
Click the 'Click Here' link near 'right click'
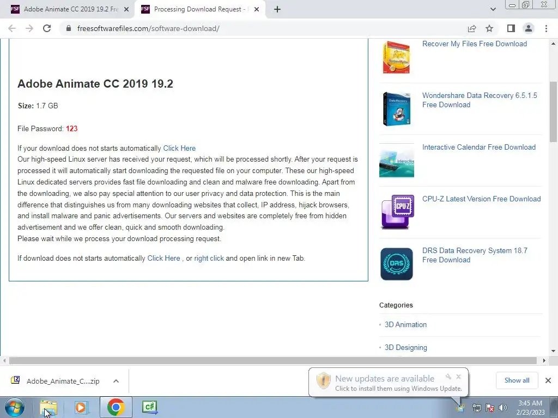pos(163,259)
